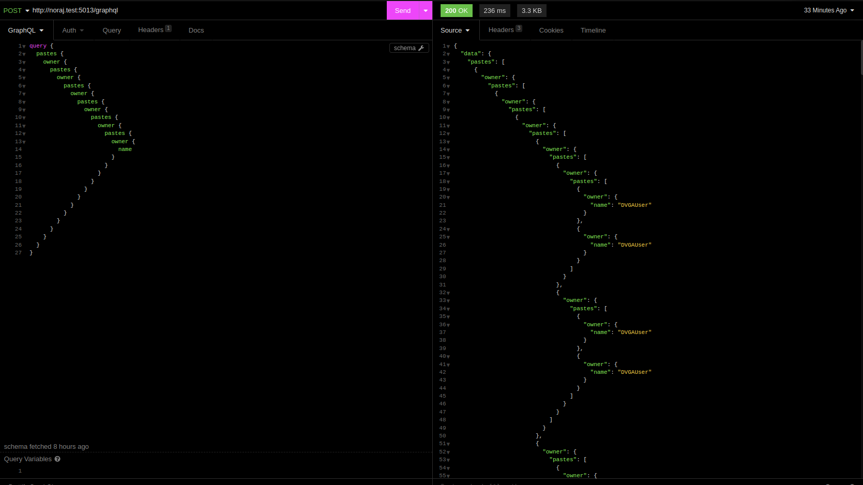Fold response block at line 20
863x485 pixels.
[x=448, y=198]
